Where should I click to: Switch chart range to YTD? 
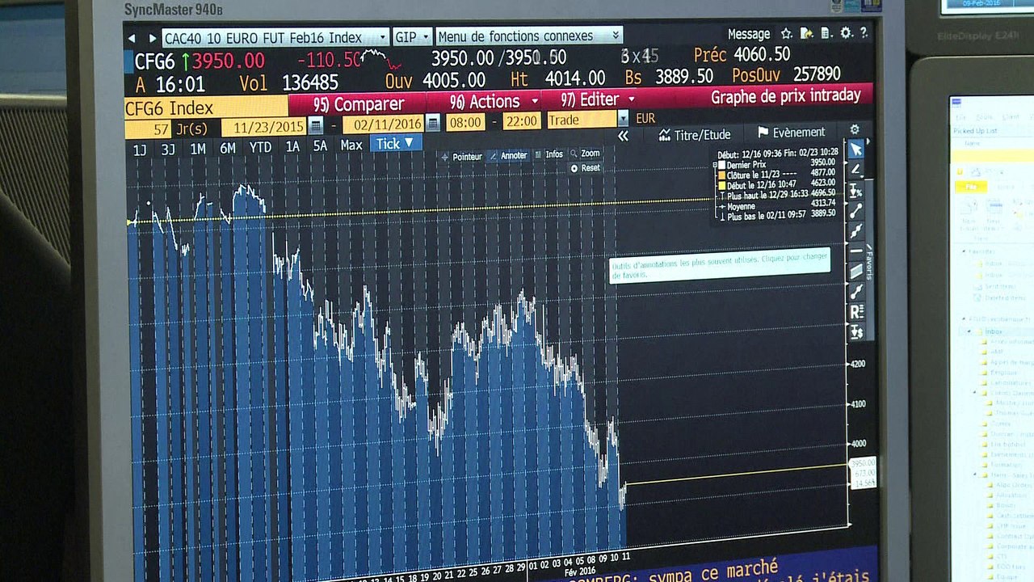click(260, 147)
